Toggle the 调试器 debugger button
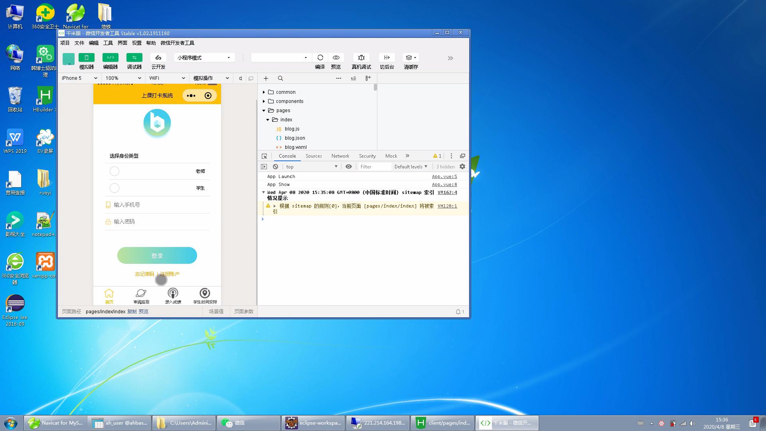This screenshot has width=766, height=431. [x=134, y=57]
